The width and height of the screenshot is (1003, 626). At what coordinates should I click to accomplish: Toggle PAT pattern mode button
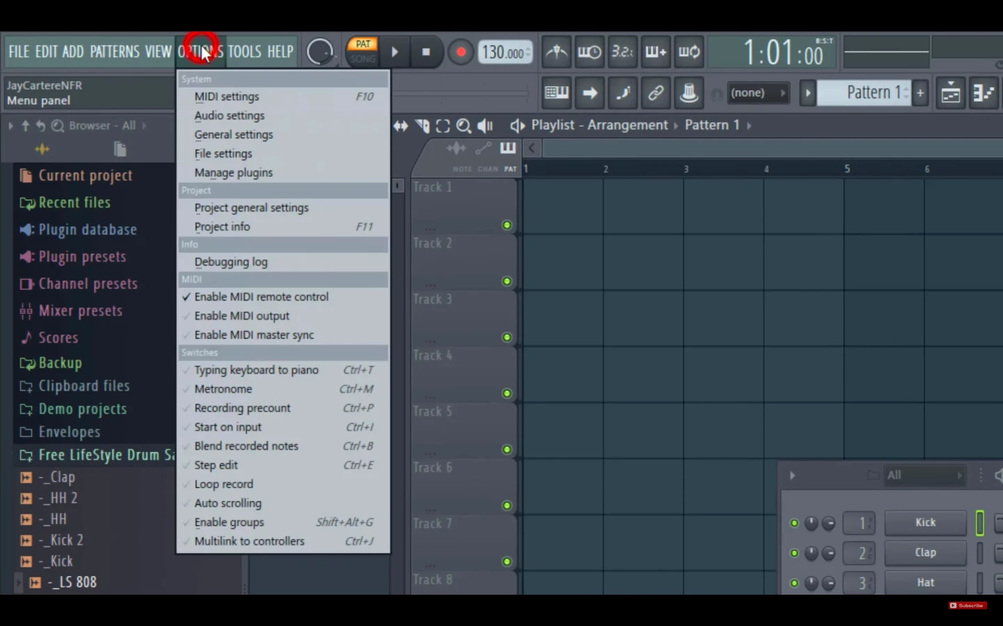[363, 45]
